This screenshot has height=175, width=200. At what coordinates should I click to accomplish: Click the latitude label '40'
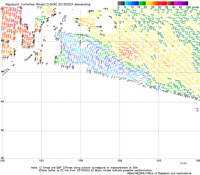pos(2,158)
